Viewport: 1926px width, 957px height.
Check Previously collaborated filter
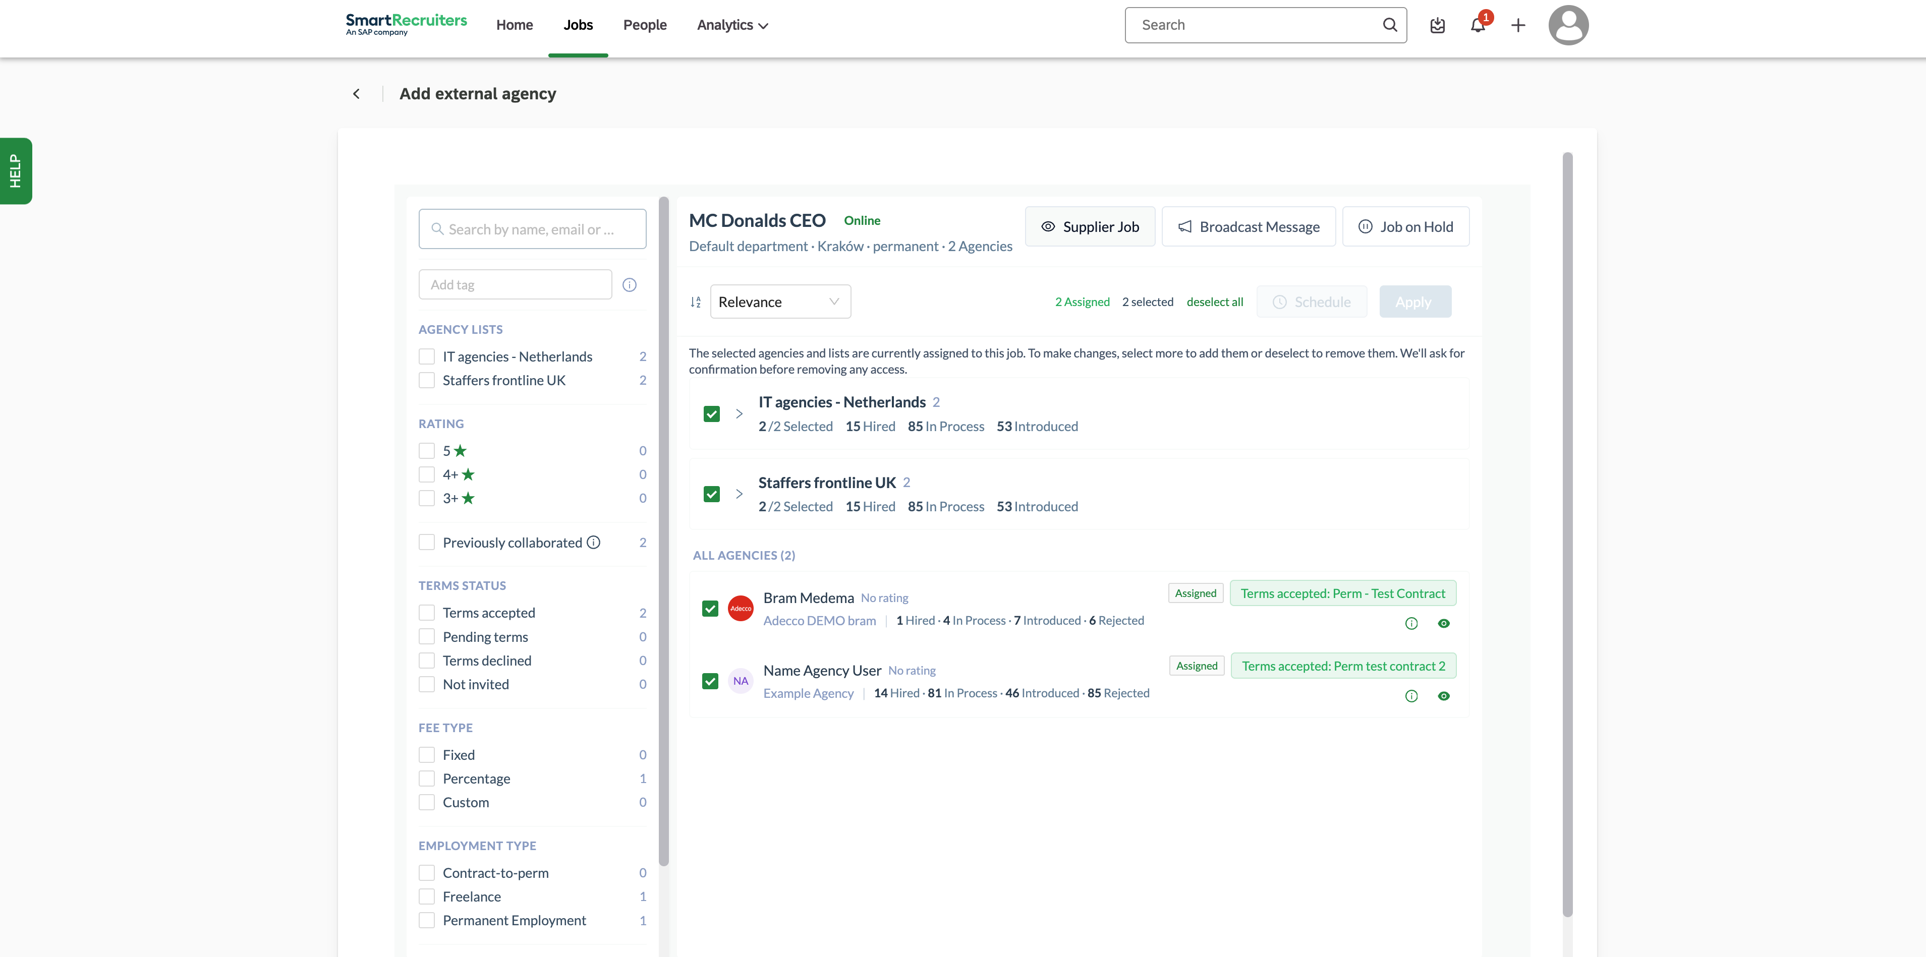tap(426, 543)
